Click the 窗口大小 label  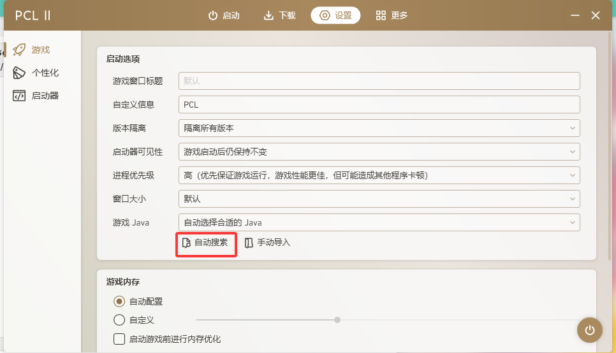(129, 199)
